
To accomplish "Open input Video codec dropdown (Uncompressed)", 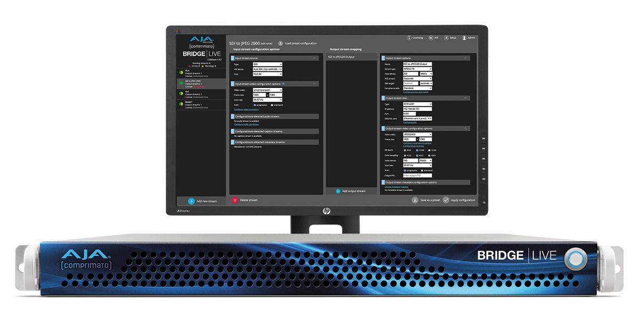I will pyautogui.click(x=268, y=90).
